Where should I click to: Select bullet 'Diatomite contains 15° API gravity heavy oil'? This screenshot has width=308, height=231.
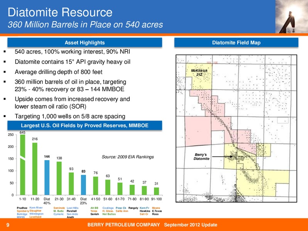point(72,62)
